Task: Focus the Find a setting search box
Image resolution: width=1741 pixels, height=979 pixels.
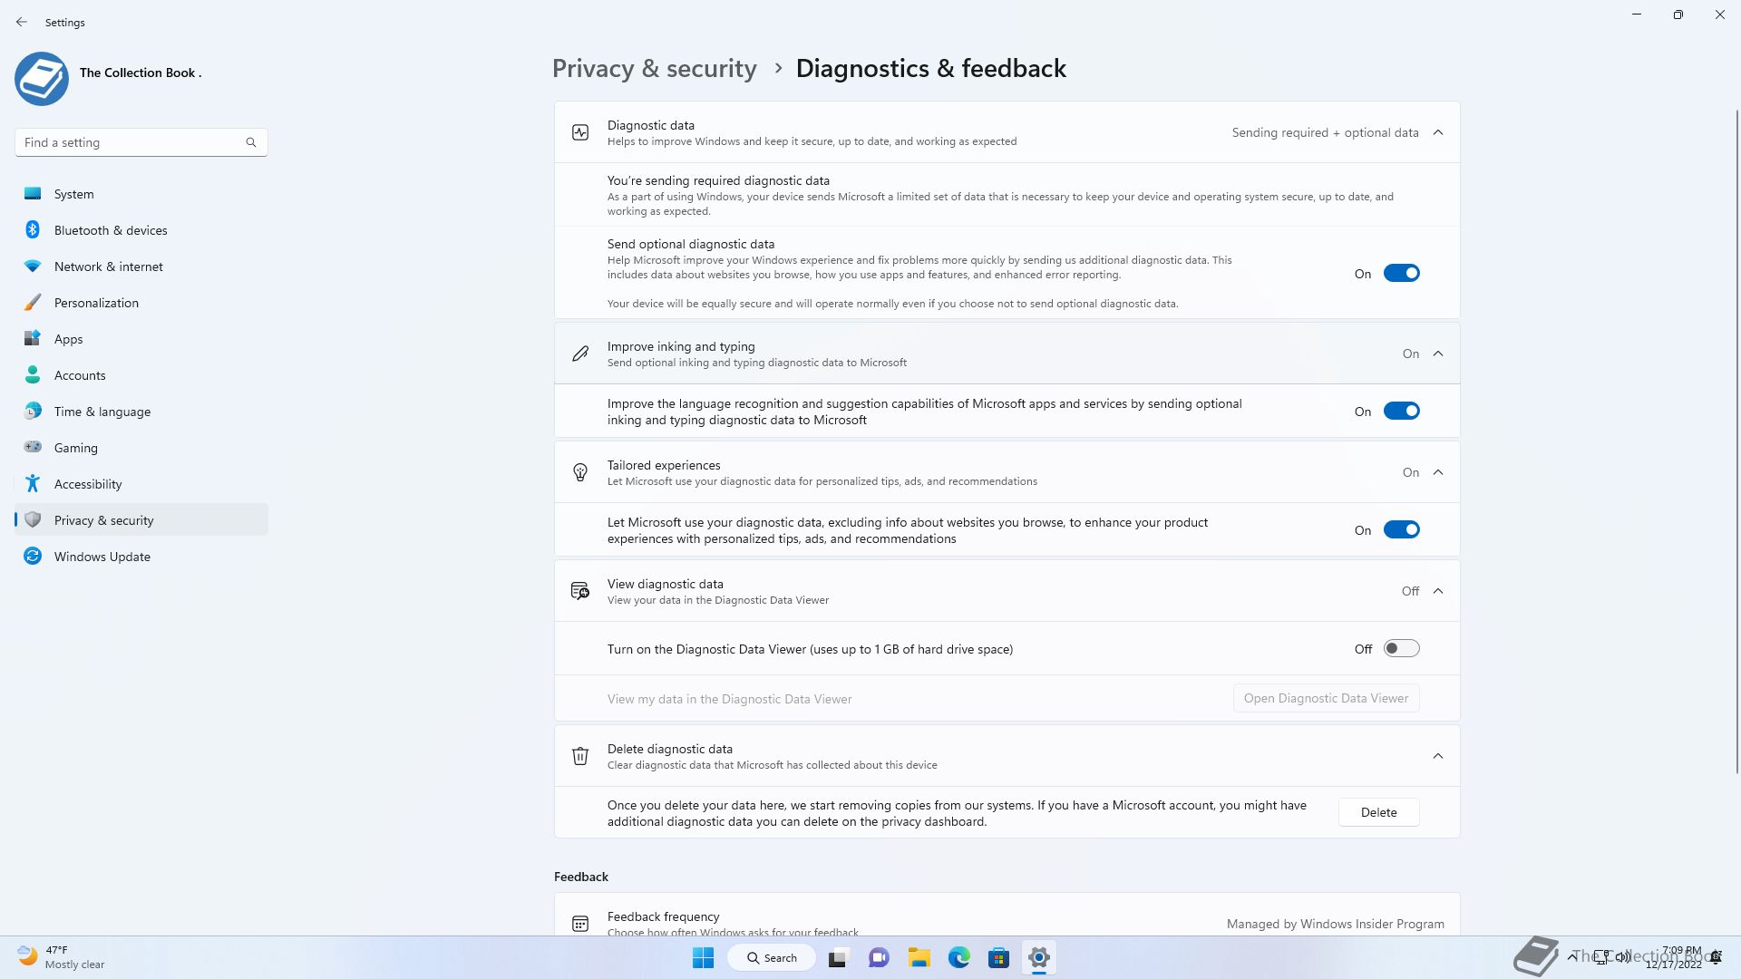Action: pos(141,142)
